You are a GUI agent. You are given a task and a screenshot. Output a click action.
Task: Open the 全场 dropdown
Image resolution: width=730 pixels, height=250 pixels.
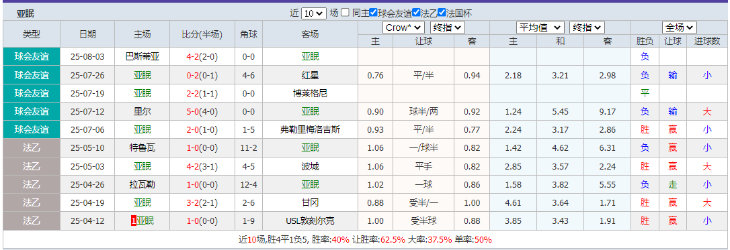[x=680, y=27]
